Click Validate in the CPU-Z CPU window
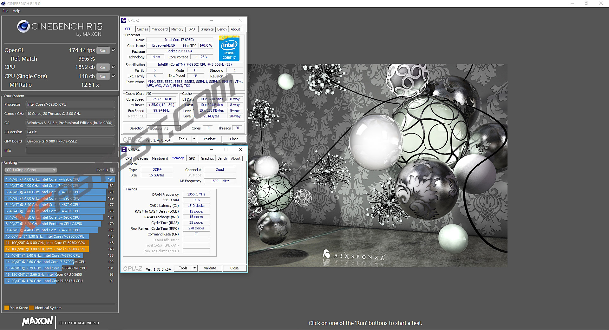 [210, 139]
